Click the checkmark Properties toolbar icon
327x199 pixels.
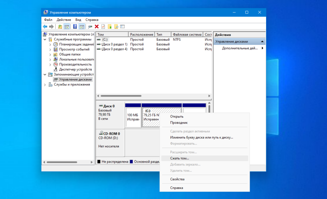point(103,27)
